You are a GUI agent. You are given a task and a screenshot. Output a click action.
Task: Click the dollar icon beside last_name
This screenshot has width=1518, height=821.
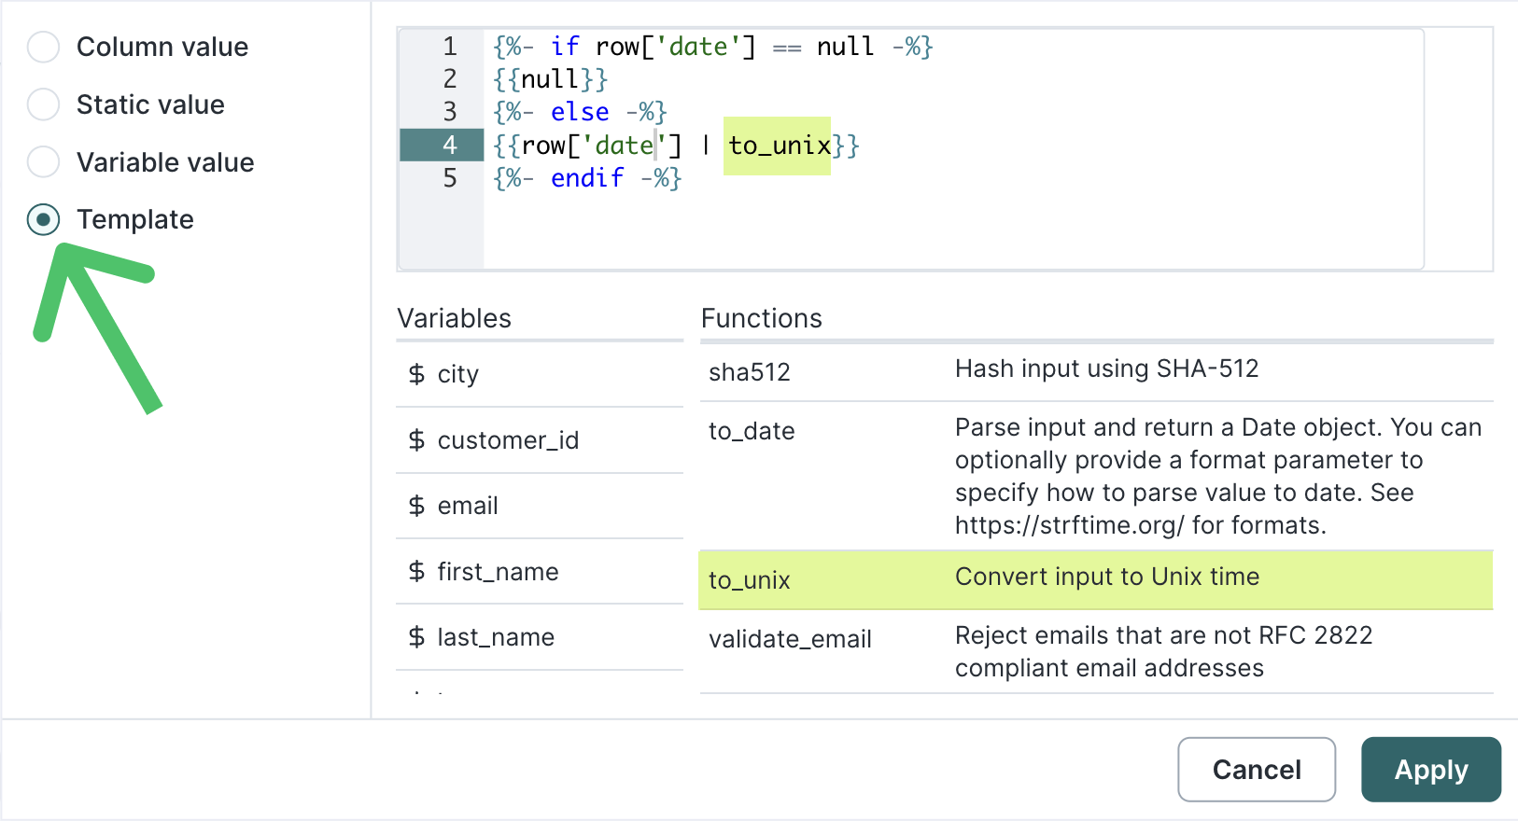(416, 637)
